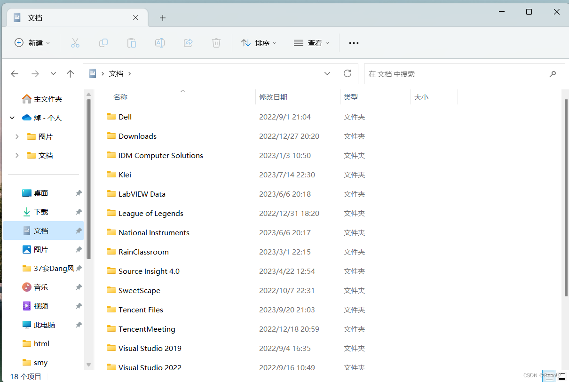Go up one level with up arrow
This screenshot has width=569, height=382.
click(71, 74)
